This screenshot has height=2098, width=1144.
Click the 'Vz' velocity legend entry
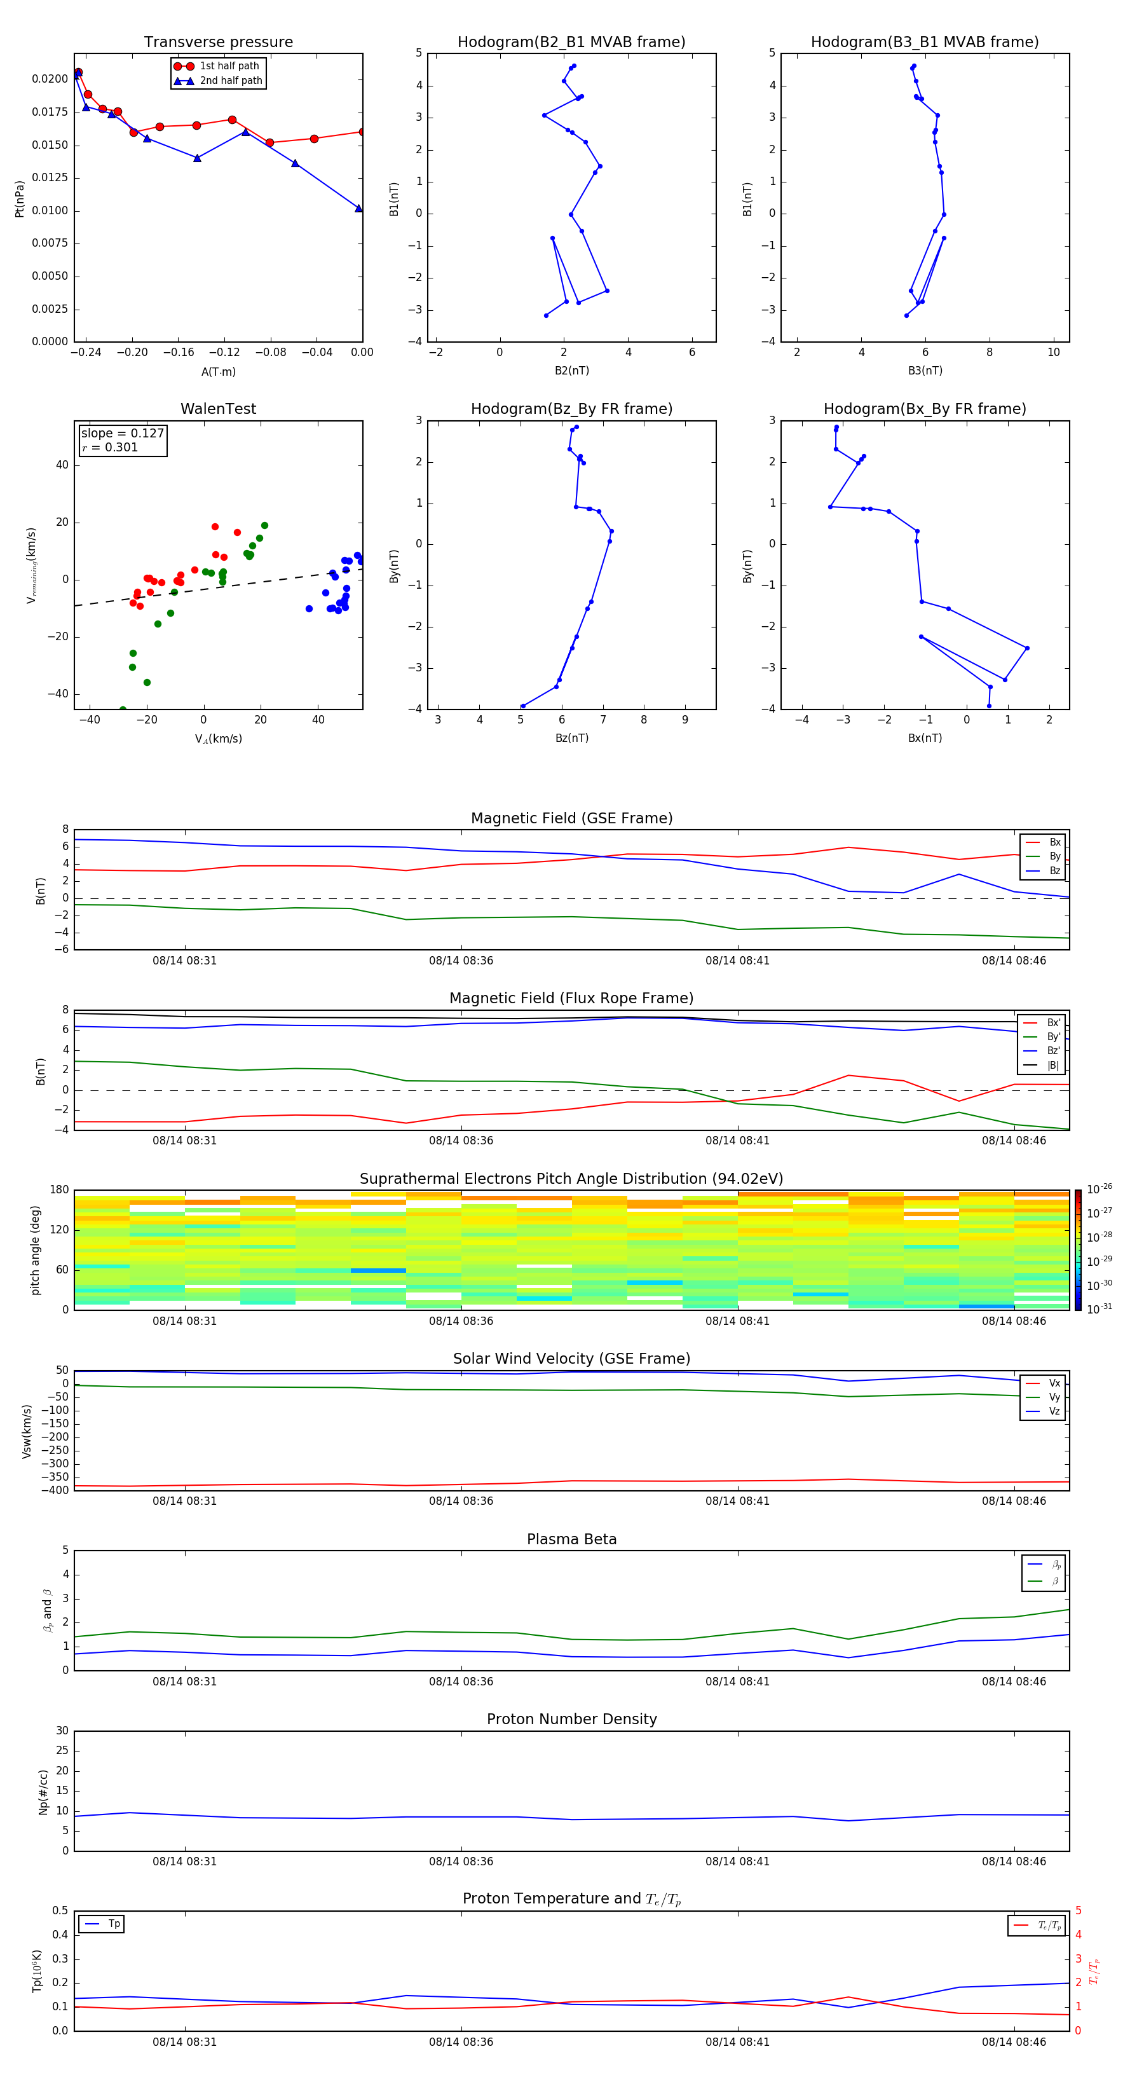point(1043,1411)
